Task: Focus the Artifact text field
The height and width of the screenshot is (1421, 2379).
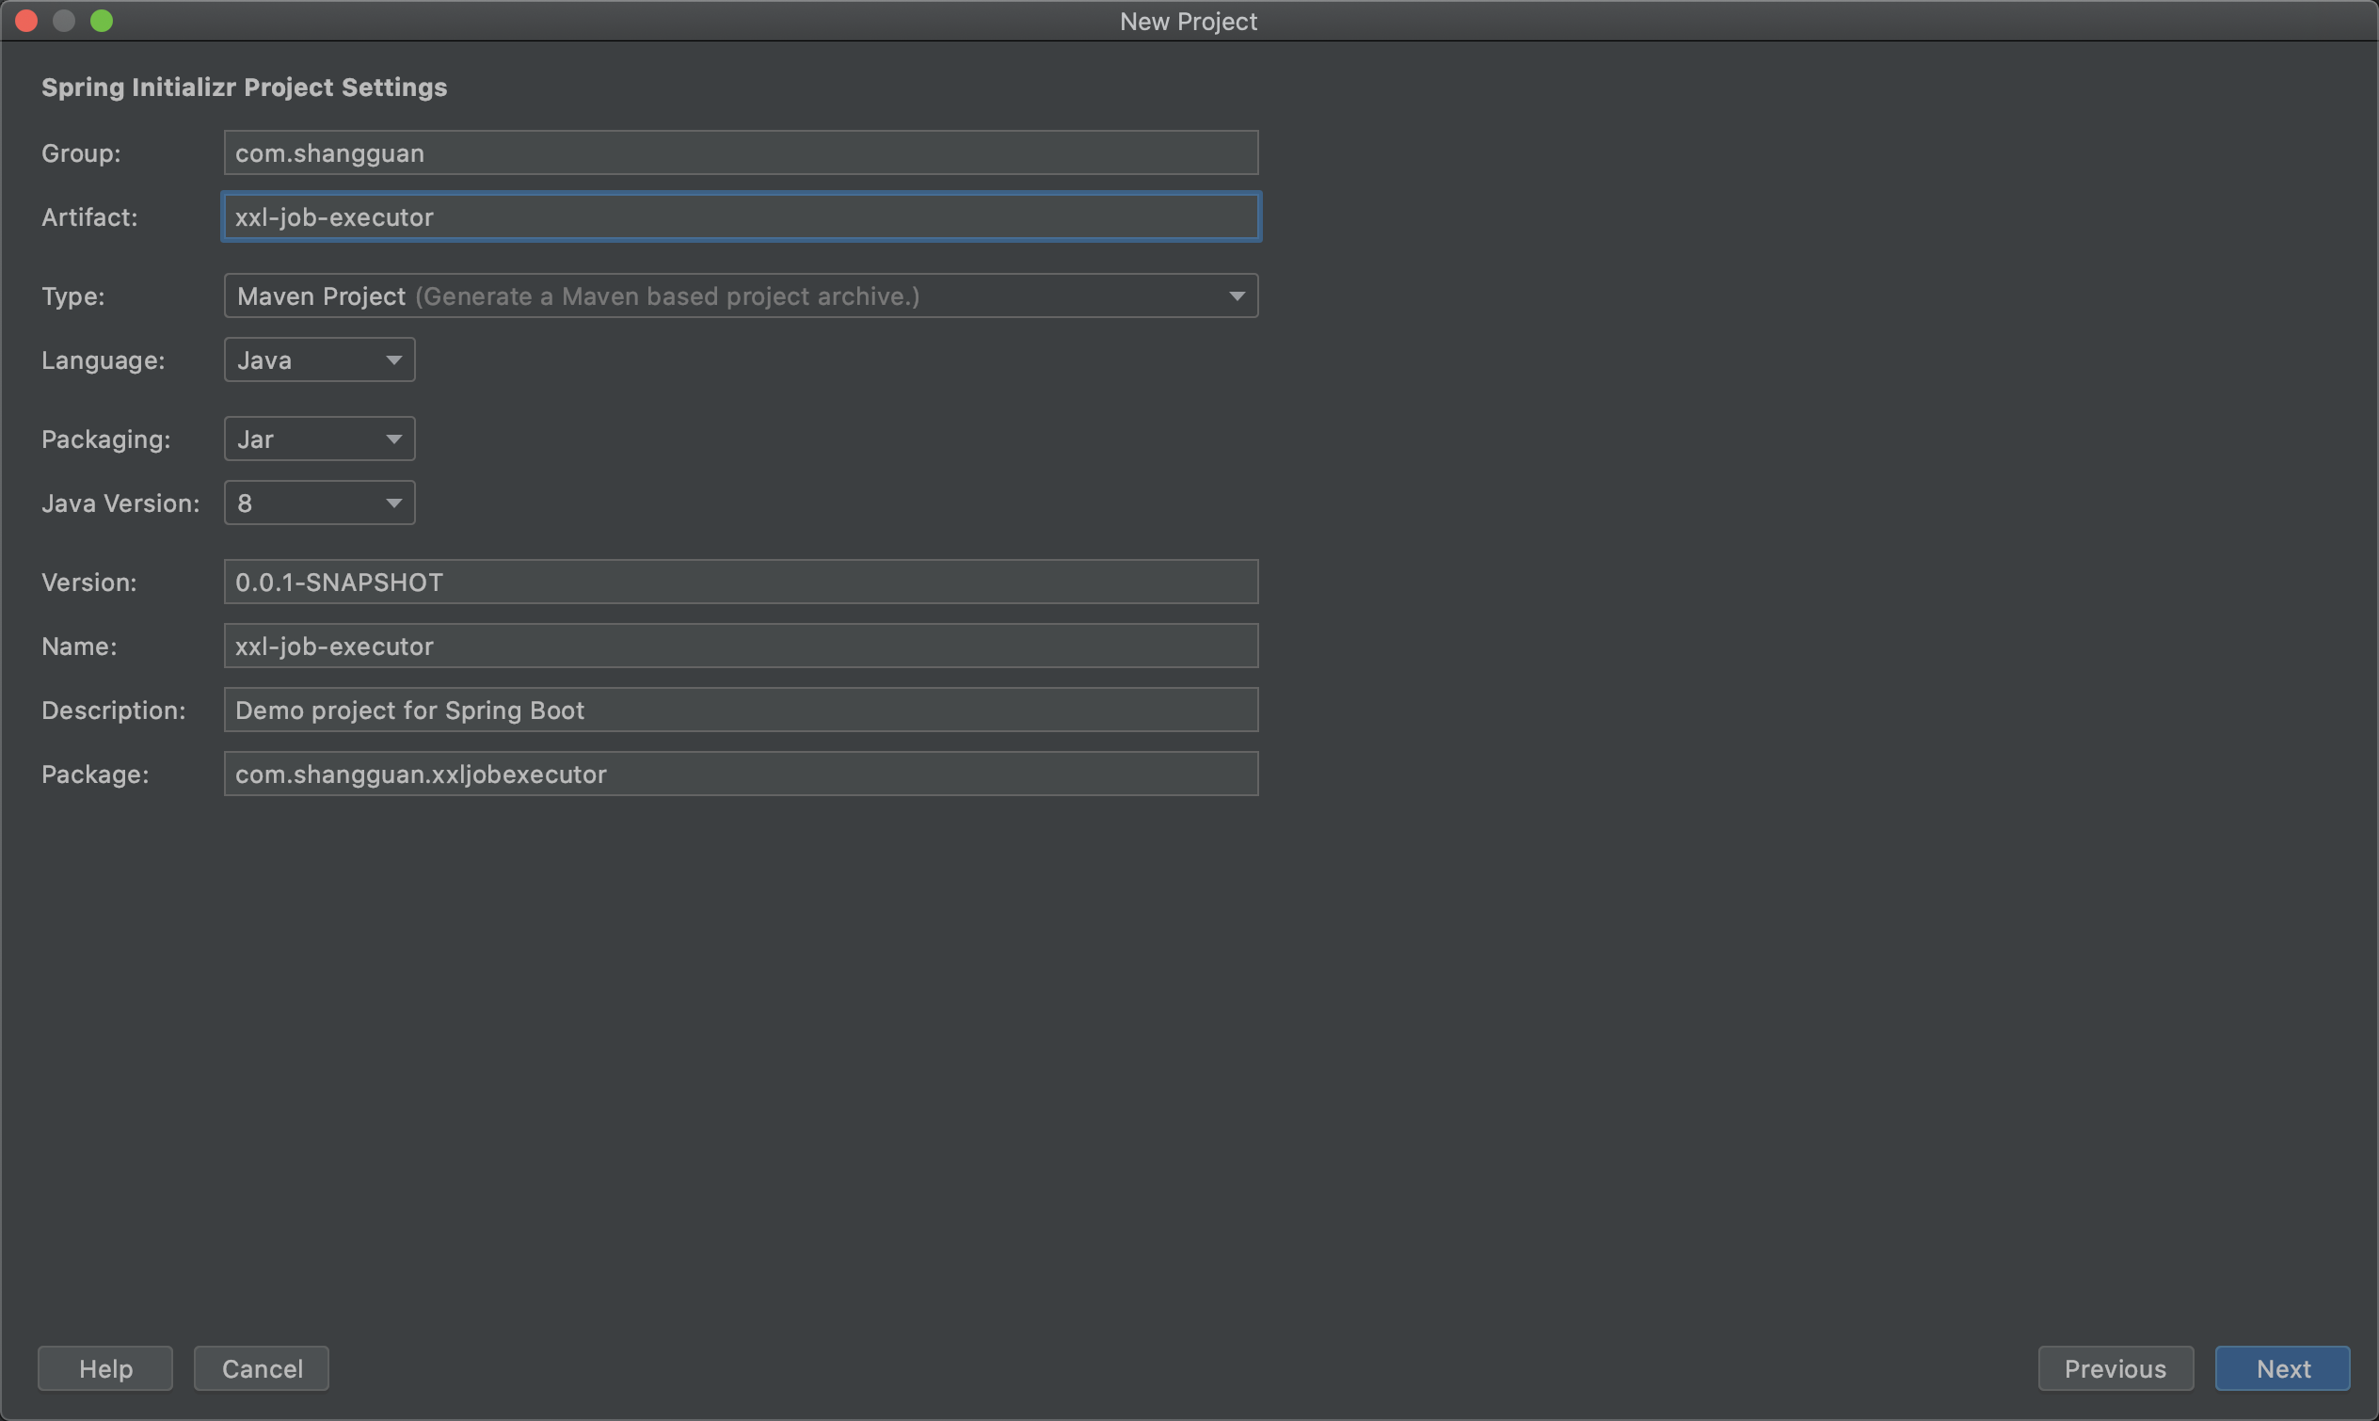Action: tap(741, 217)
